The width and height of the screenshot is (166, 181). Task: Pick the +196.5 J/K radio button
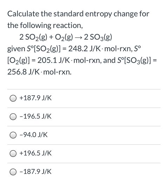(x=13, y=154)
